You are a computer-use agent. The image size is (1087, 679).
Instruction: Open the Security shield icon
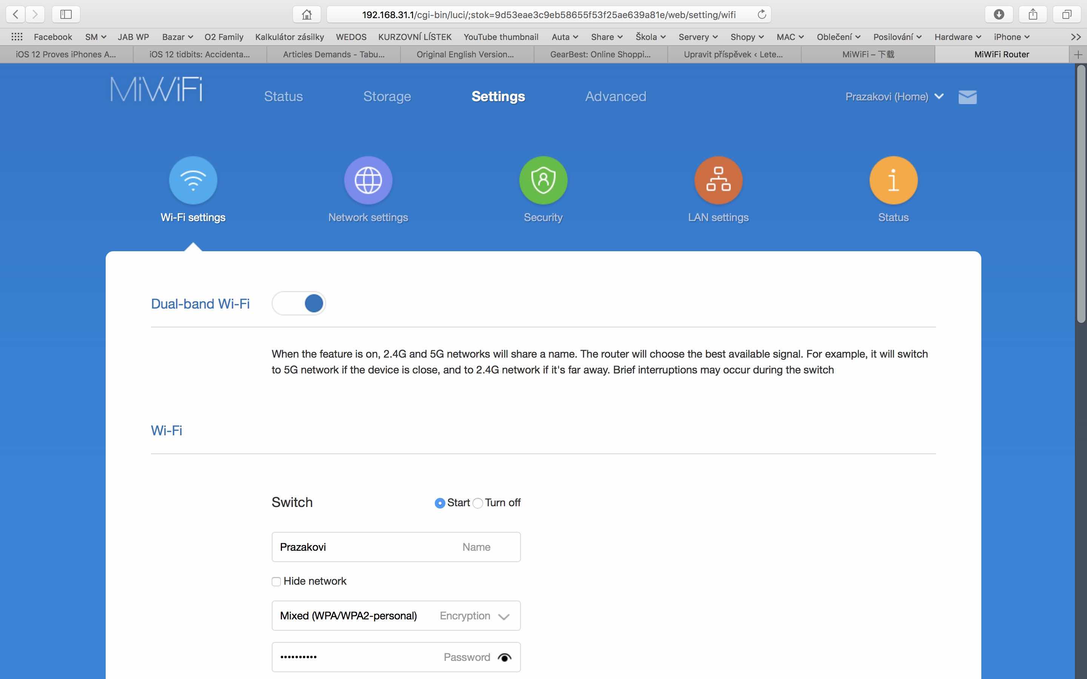coord(543,180)
